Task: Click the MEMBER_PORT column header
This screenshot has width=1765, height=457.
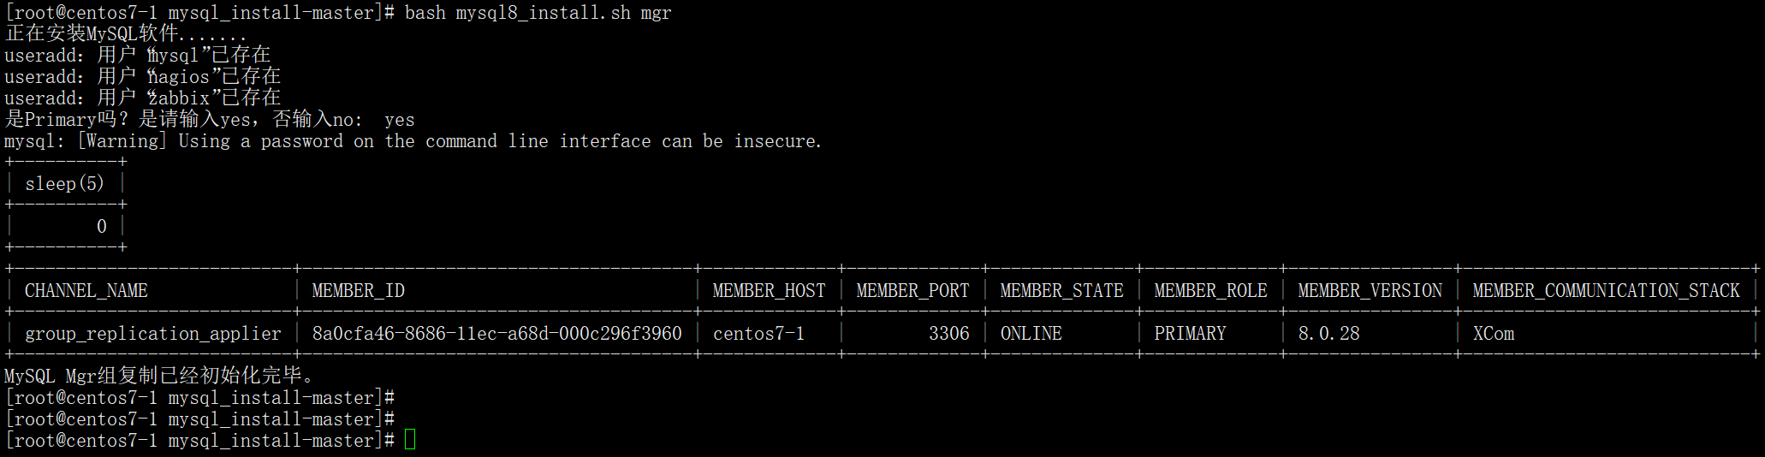Action: [x=912, y=291]
